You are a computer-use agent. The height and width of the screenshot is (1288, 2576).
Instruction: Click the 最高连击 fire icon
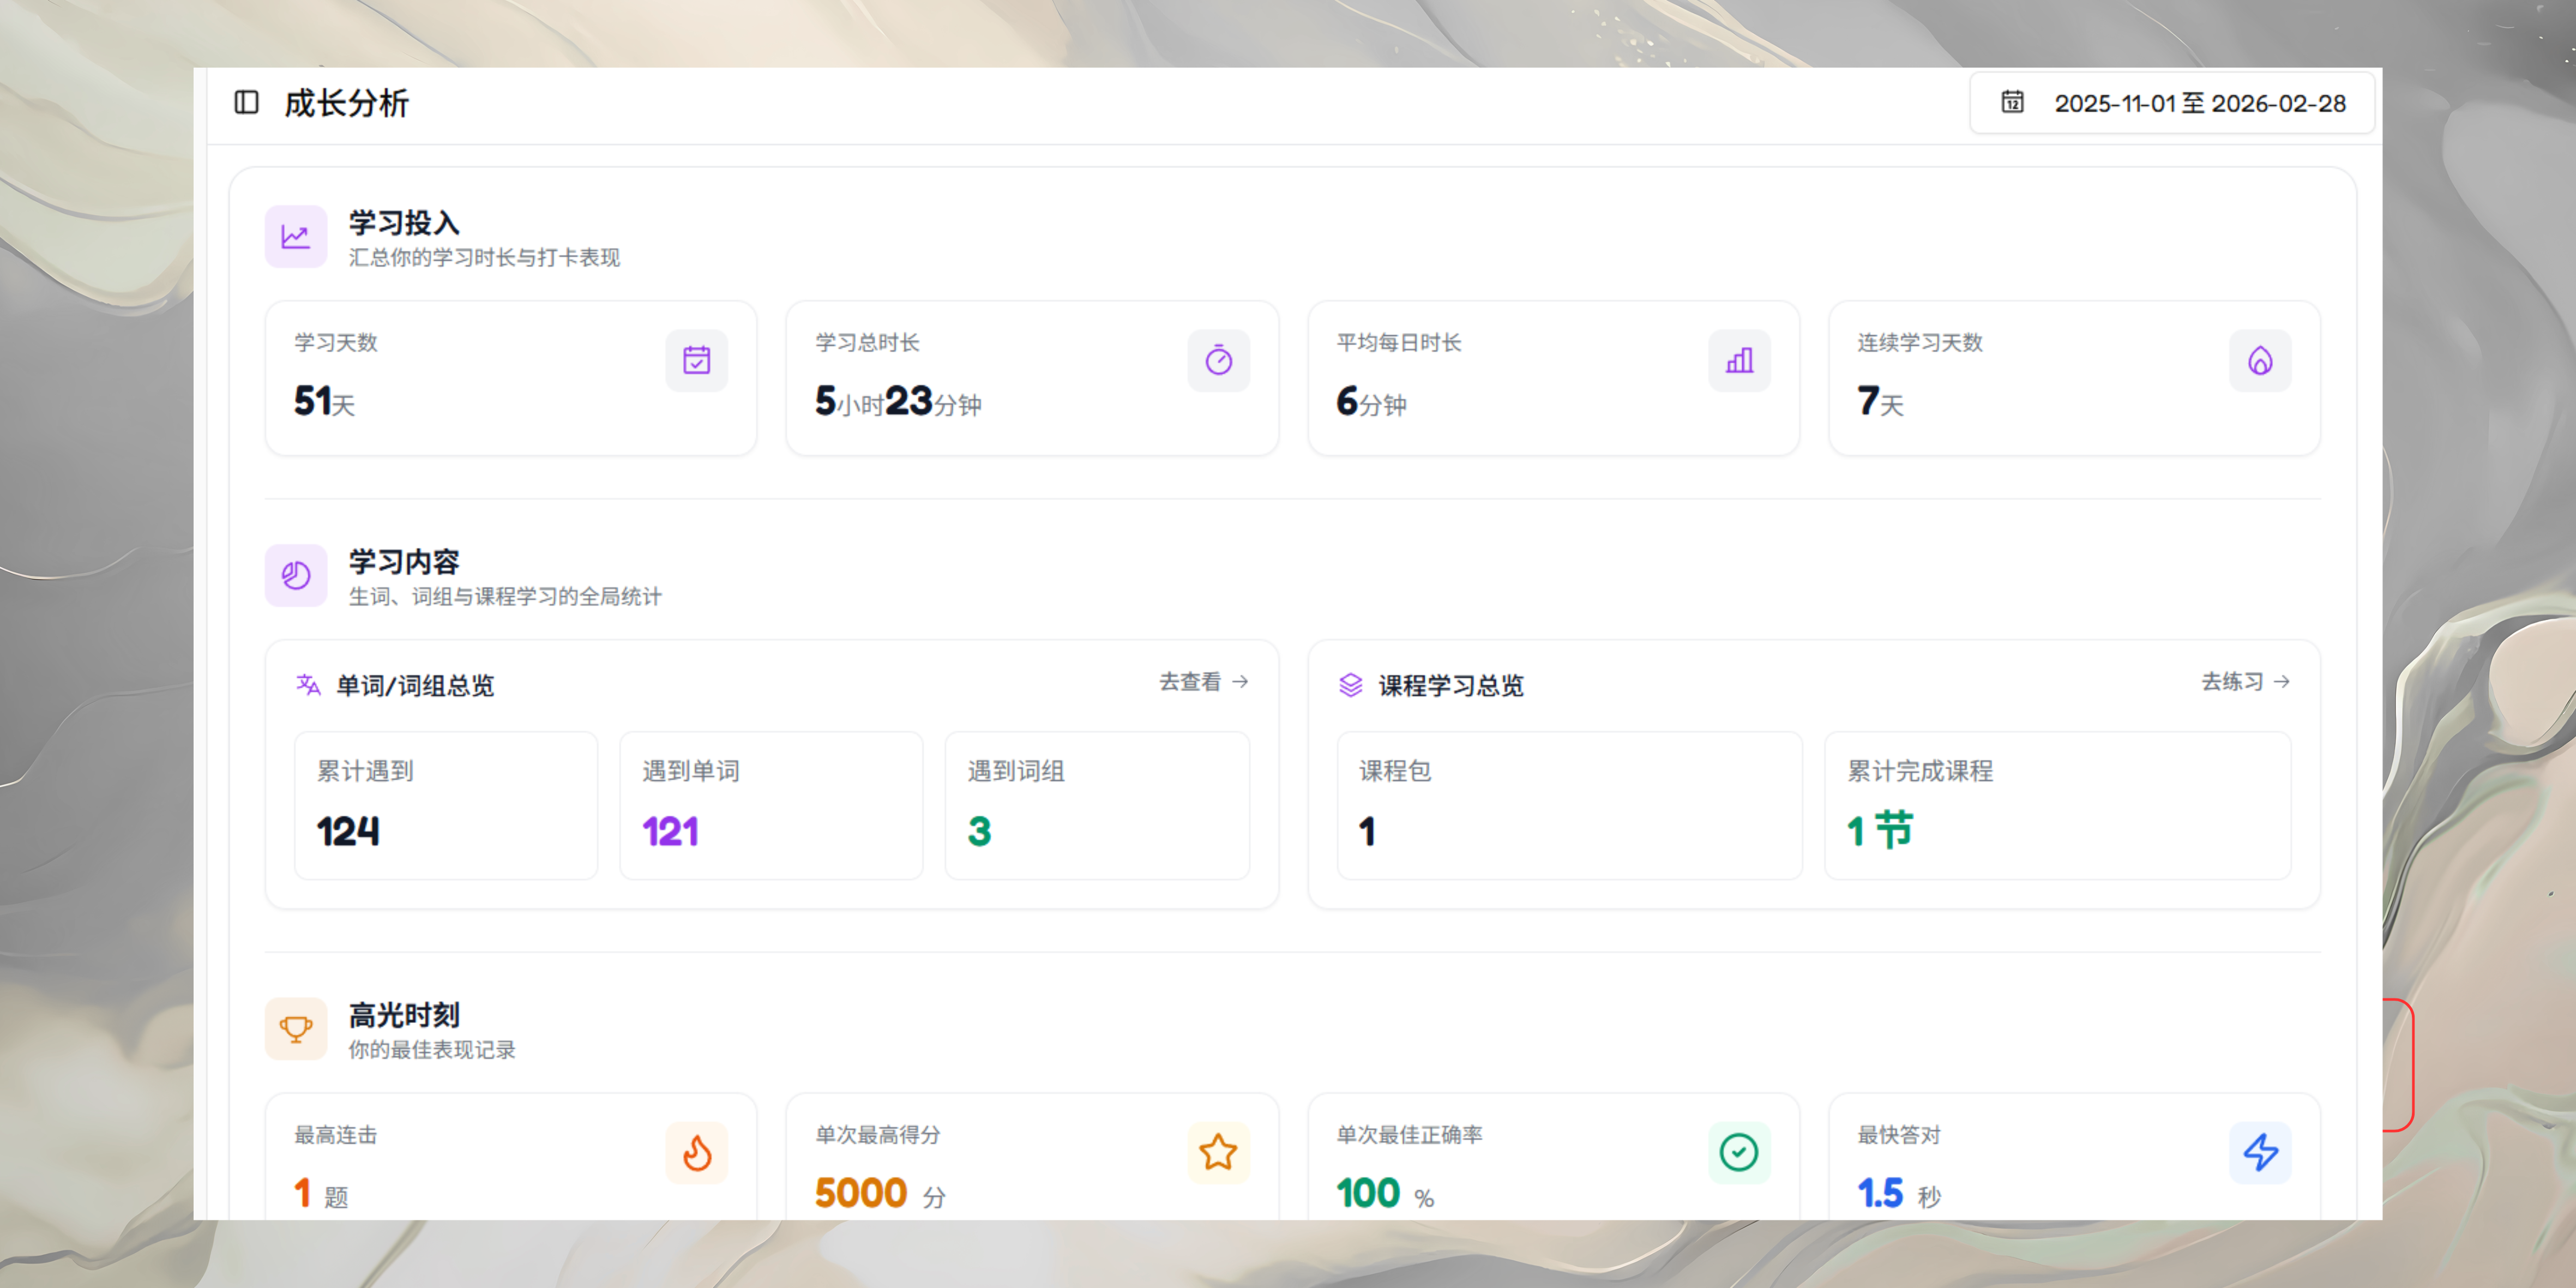(x=697, y=1152)
